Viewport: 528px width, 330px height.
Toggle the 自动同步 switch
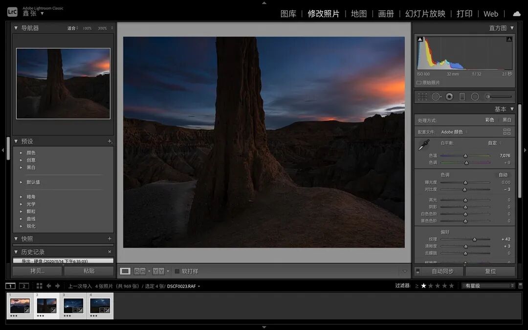(418, 271)
